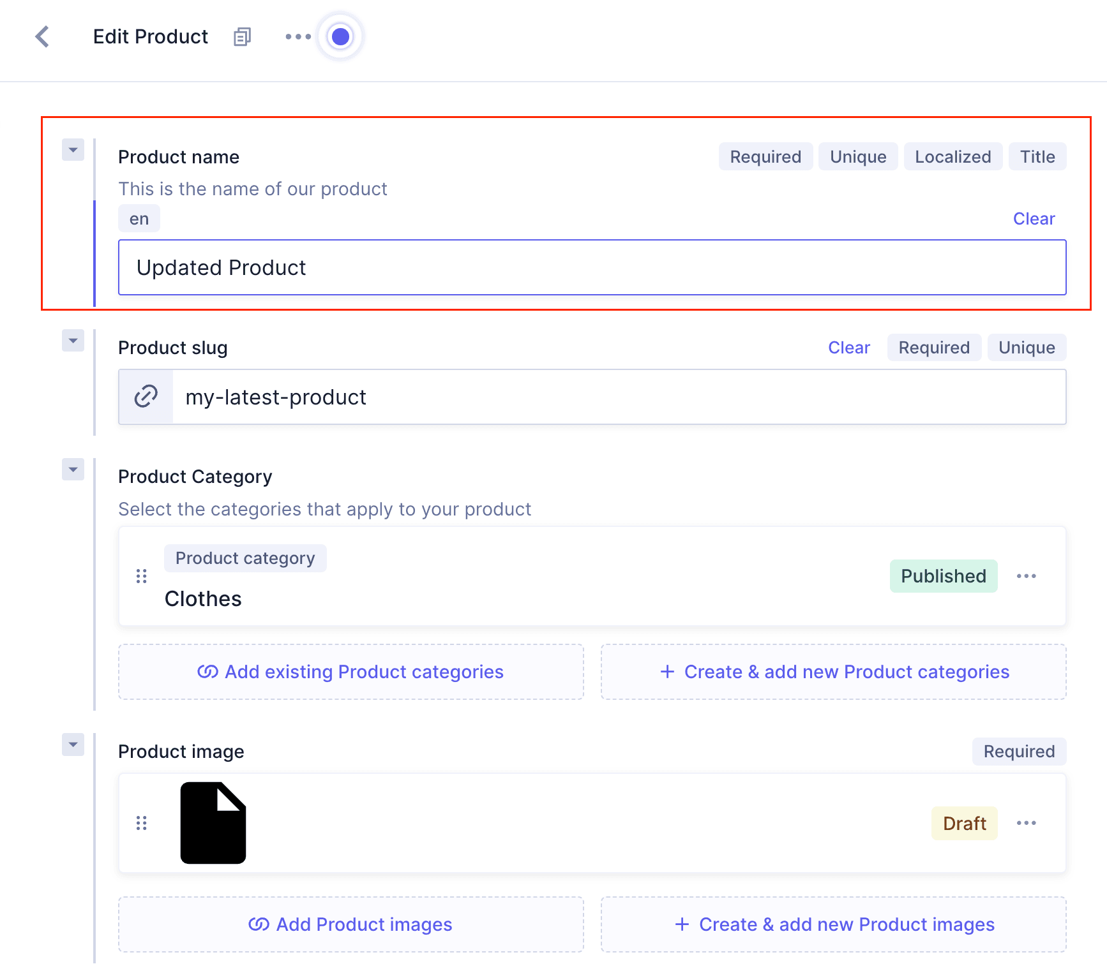This screenshot has width=1107, height=971.
Task: Navigate back using the back arrow
Action: (42, 37)
